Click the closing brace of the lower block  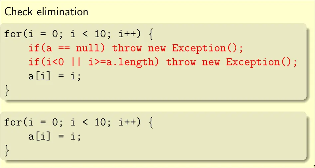7,151
